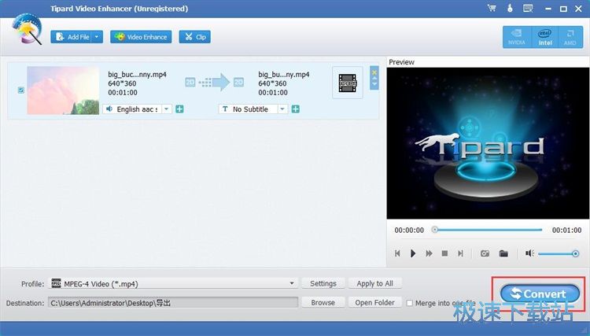Open the No Subtitle dropdown
This screenshot has width=590, height=336.
282,109
